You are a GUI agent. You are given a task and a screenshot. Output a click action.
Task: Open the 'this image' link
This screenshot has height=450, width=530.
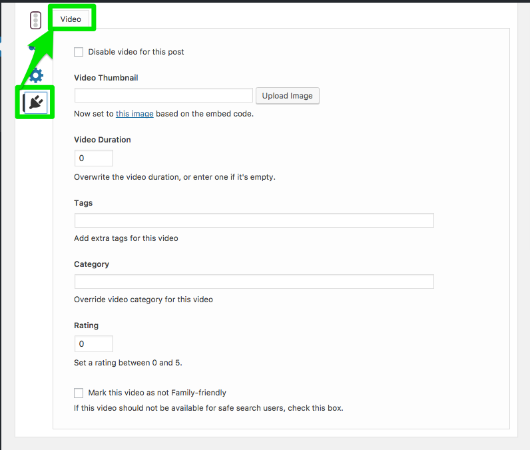[134, 114]
